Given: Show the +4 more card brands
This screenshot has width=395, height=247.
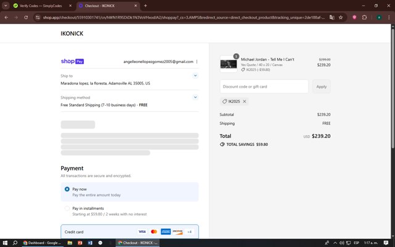Looking at the screenshot, I should pyautogui.click(x=189, y=232).
